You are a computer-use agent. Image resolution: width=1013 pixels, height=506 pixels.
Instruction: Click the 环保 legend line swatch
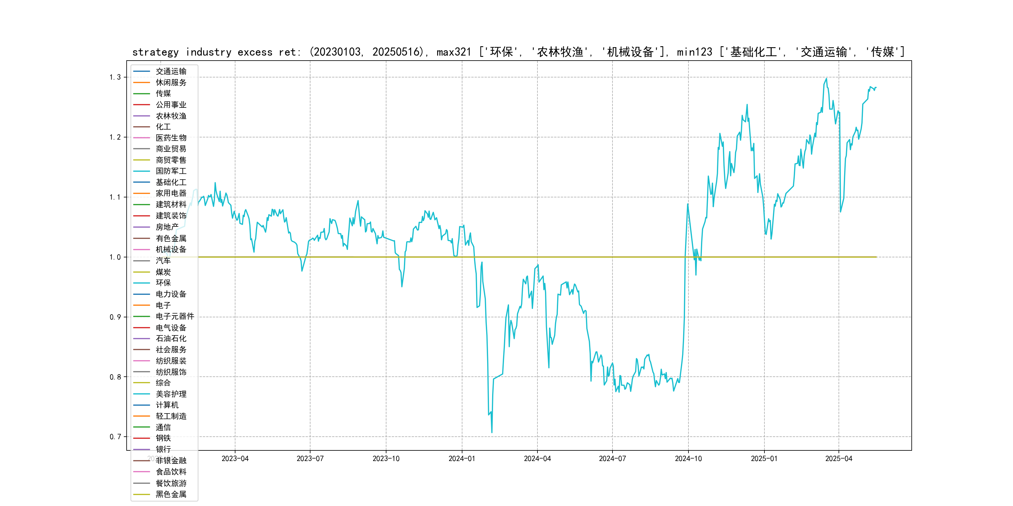(x=142, y=283)
